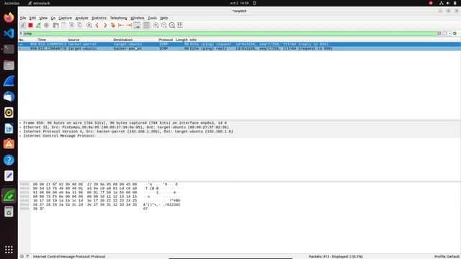Click the icmp display filter field

(x=229, y=34)
